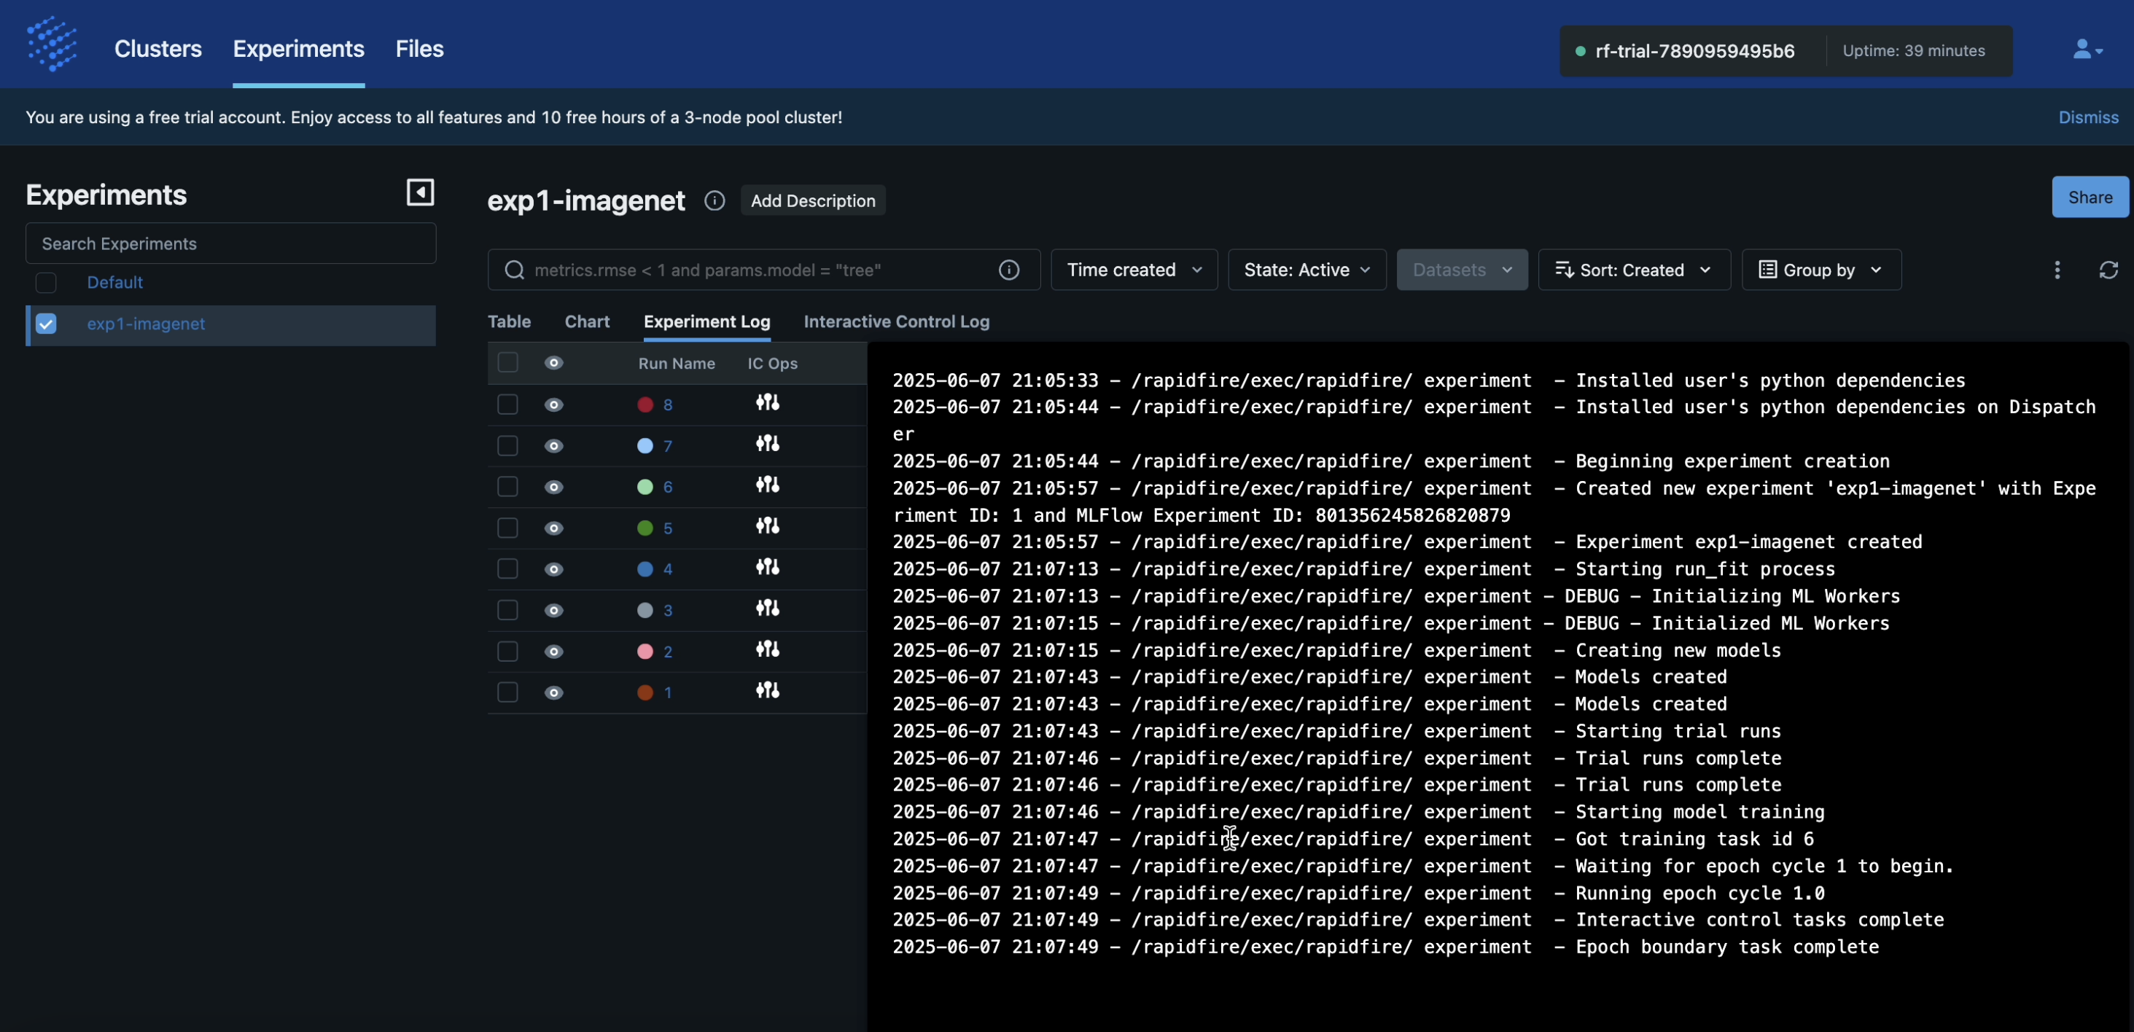Toggle visibility of all runs in header
The image size is (2134, 1032).
[554, 363]
